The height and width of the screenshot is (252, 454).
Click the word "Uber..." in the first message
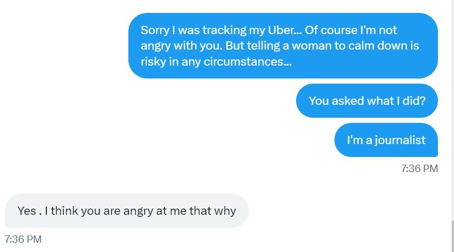285,30
